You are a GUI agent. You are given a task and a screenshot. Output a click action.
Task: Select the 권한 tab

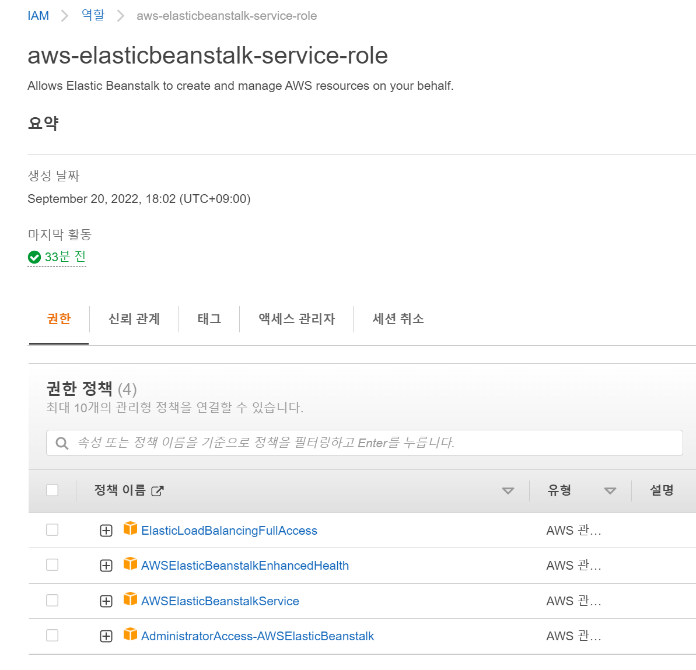point(59,318)
